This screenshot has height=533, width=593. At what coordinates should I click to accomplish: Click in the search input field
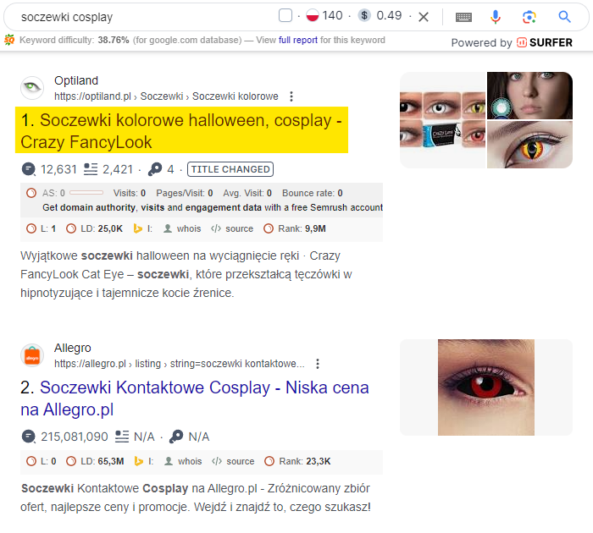tap(144, 17)
